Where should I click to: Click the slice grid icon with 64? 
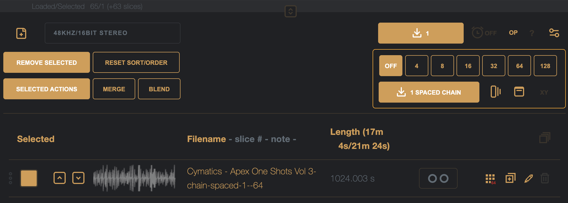coord(490,179)
